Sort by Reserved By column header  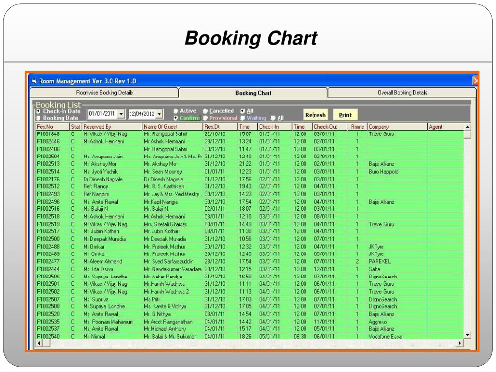coord(112,127)
